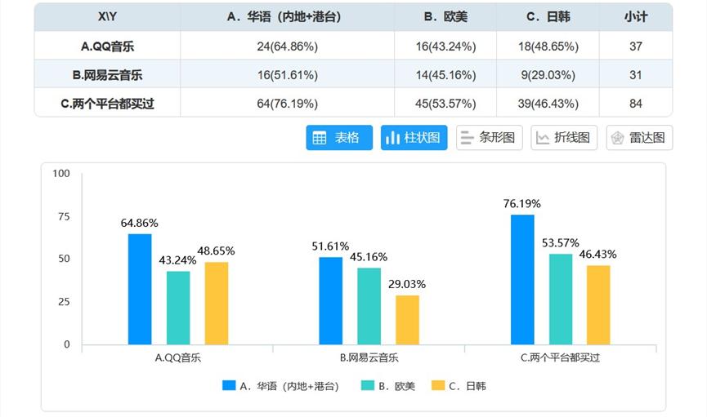Click cell 45(53.57%)
Viewport: 707px width, 417px height.
coord(445,104)
